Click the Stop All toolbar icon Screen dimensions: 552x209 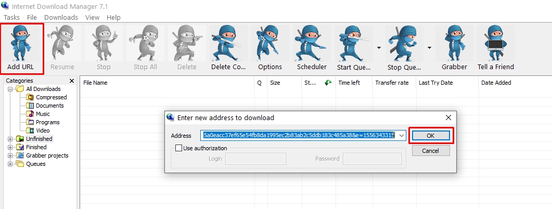[145, 43]
